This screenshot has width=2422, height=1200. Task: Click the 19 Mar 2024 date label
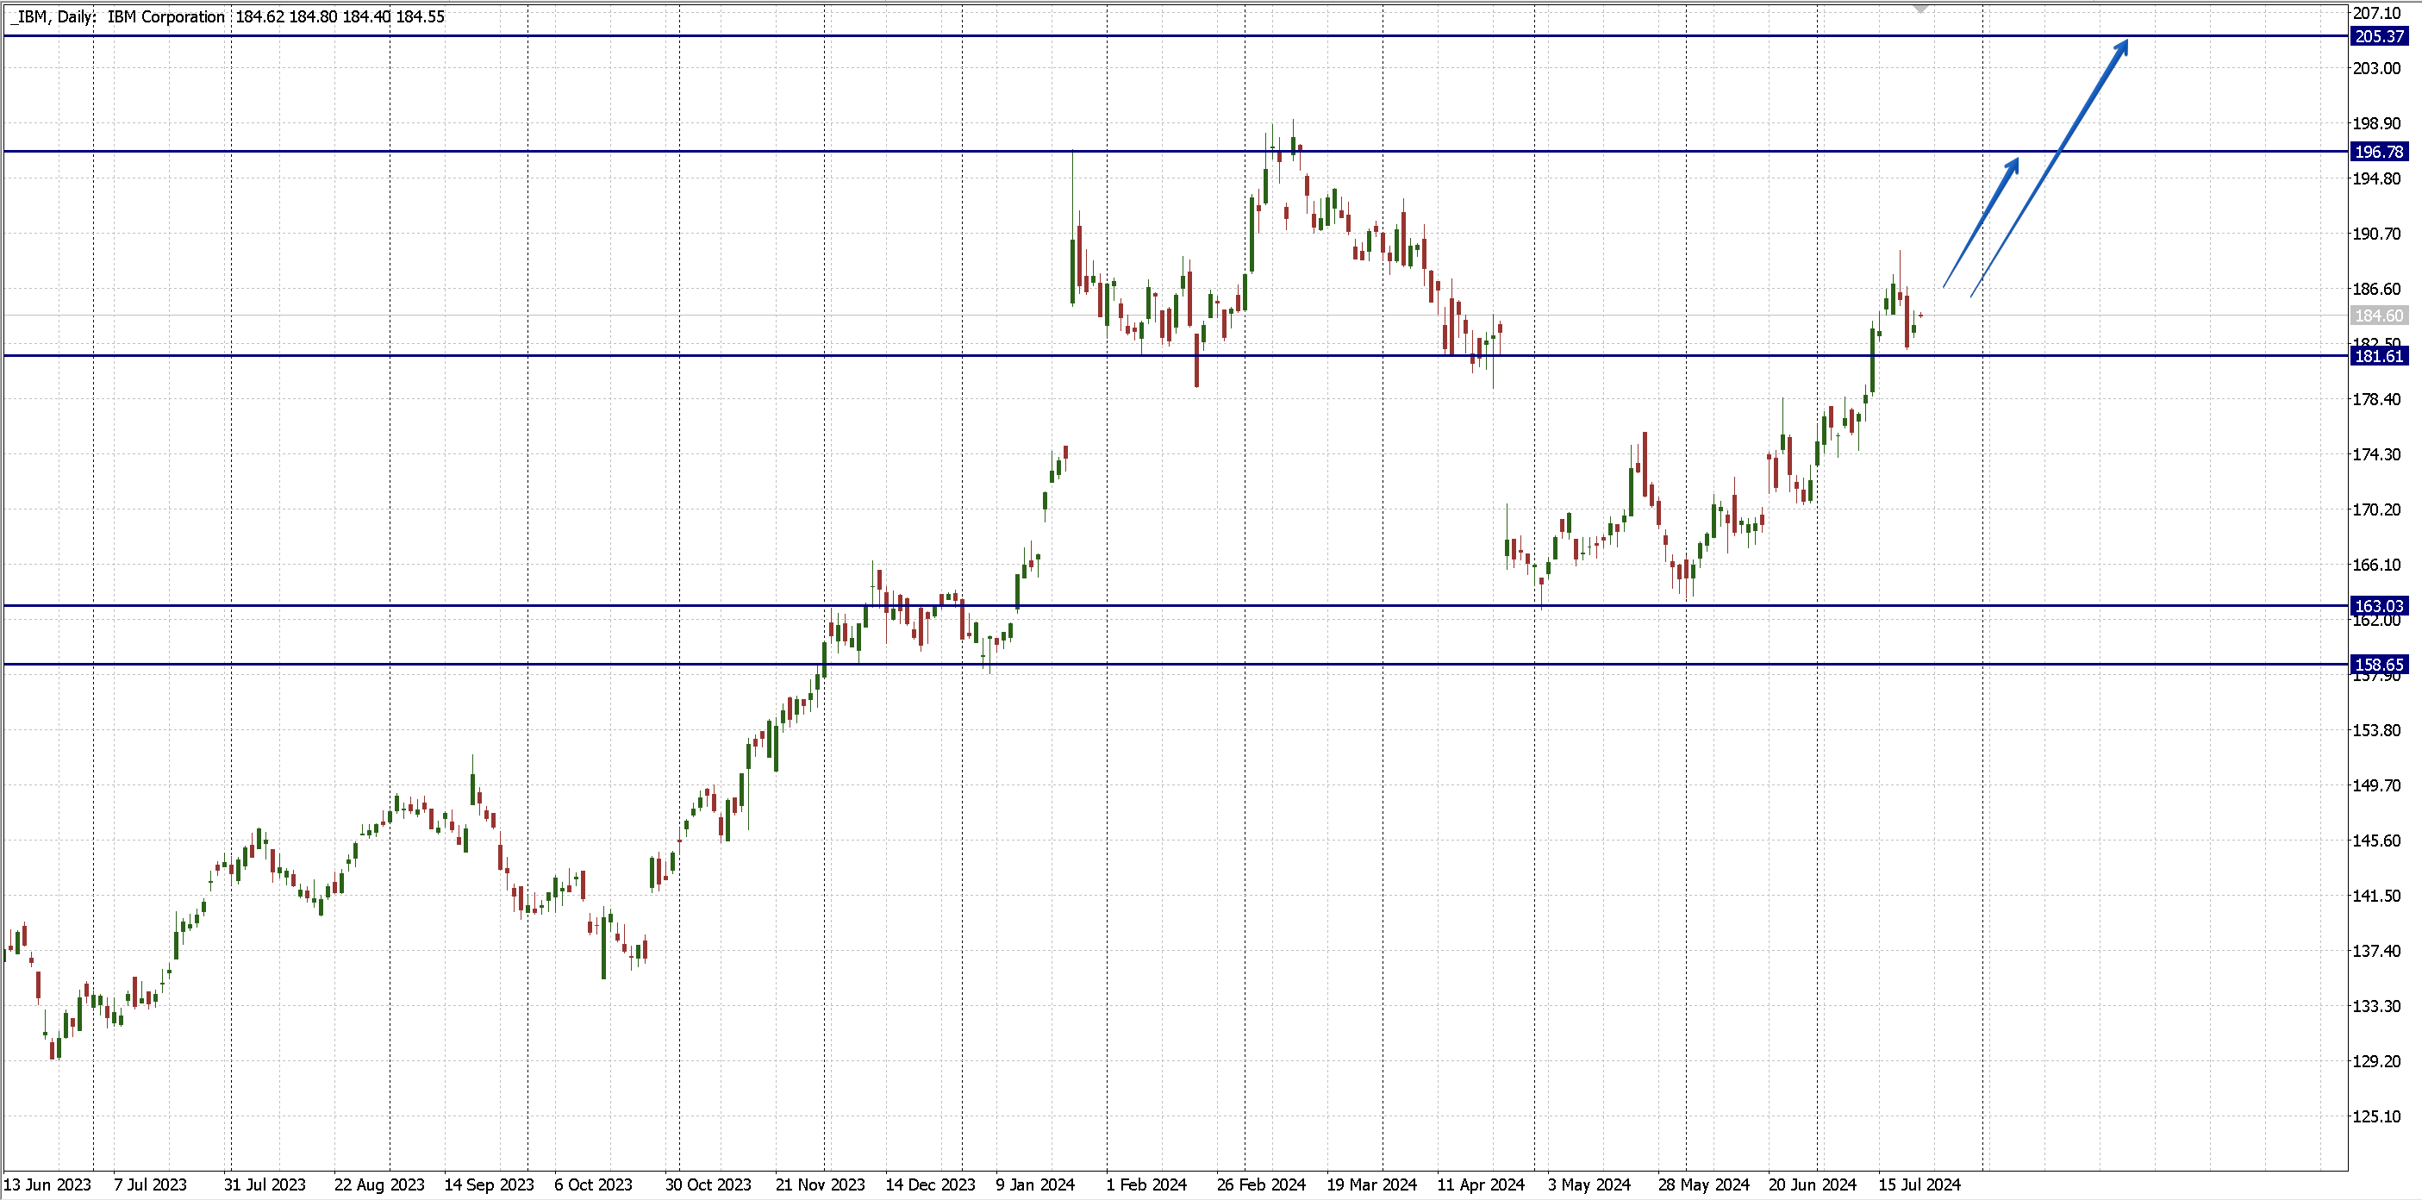(x=1372, y=1185)
